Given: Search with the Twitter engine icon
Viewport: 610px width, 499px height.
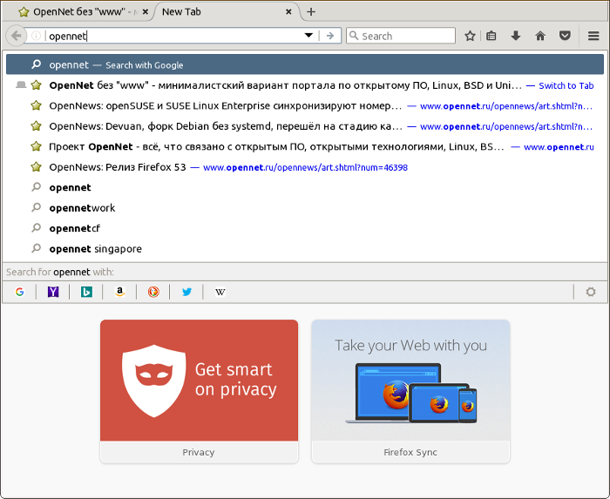Looking at the screenshot, I should 186,293.
